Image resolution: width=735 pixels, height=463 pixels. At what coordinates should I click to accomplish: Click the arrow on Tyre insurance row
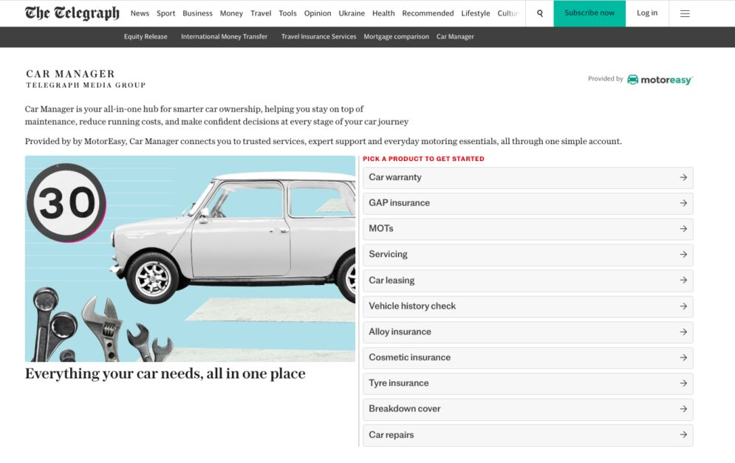[683, 383]
